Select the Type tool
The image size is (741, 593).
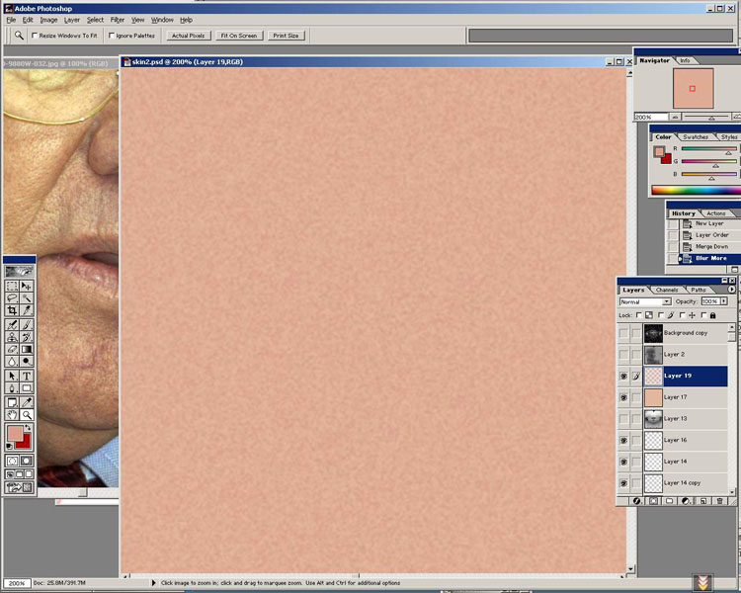(27, 375)
